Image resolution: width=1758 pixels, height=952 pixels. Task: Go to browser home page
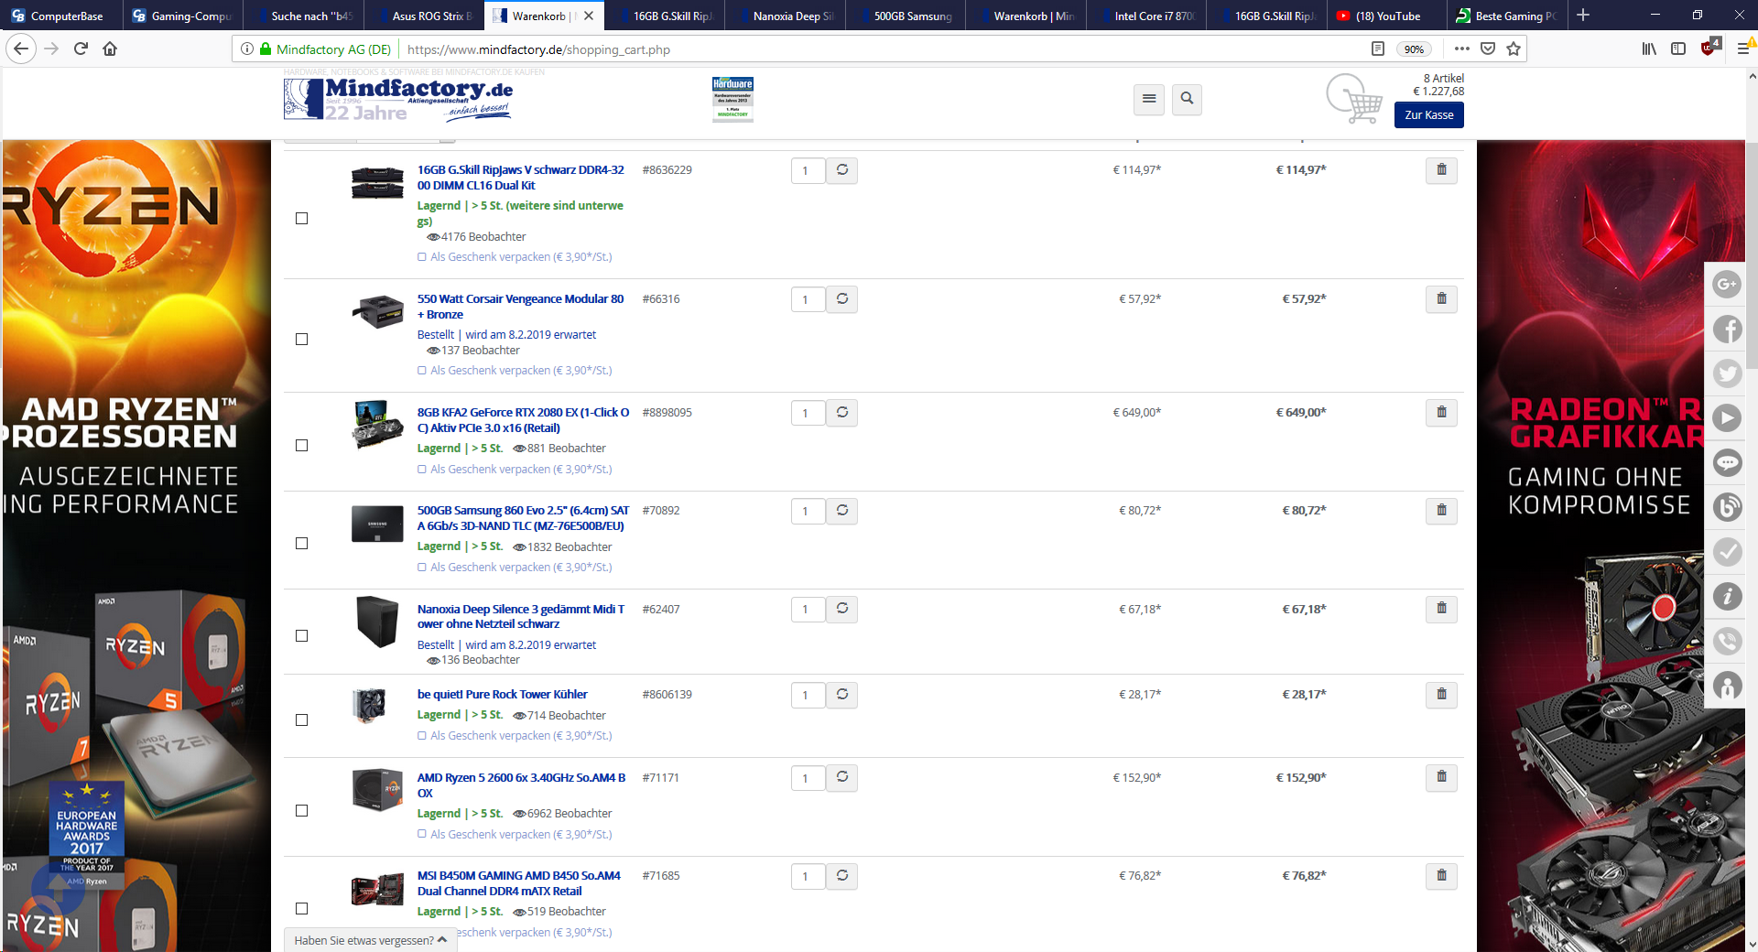pyautogui.click(x=110, y=49)
